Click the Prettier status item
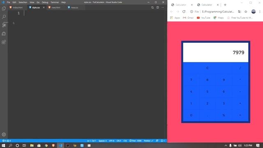Image resolution: width=263 pixels, height=148 pixels. coord(149,141)
